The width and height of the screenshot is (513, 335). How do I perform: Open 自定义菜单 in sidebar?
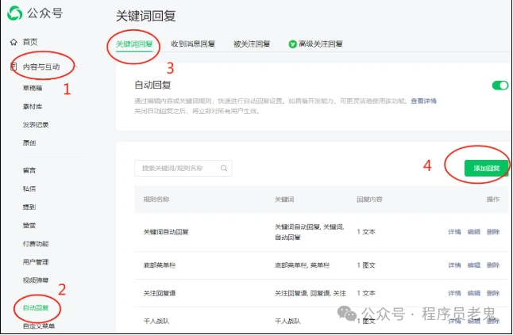pos(39,325)
